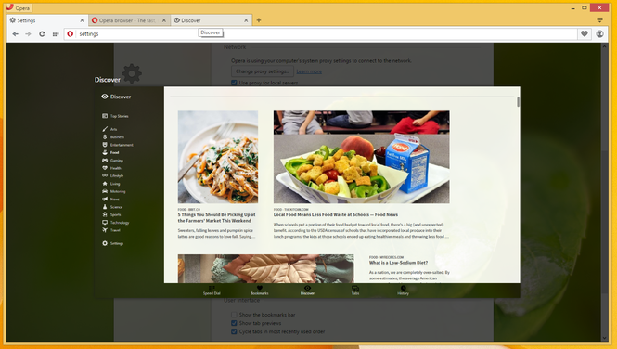This screenshot has width=617, height=349.
Task: Close the Settings tab
Action: point(82,20)
